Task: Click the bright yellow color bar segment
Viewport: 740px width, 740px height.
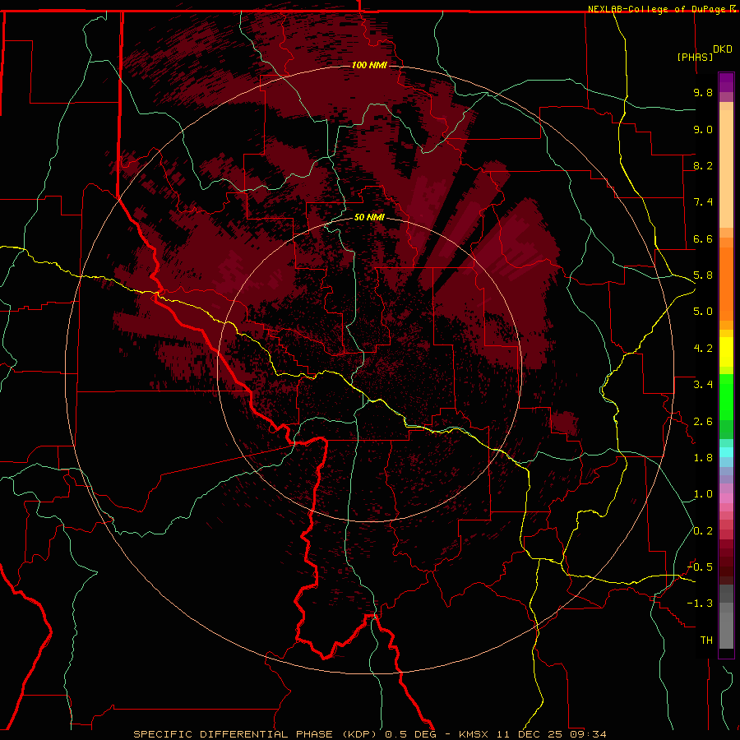Action: click(x=726, y=352)
